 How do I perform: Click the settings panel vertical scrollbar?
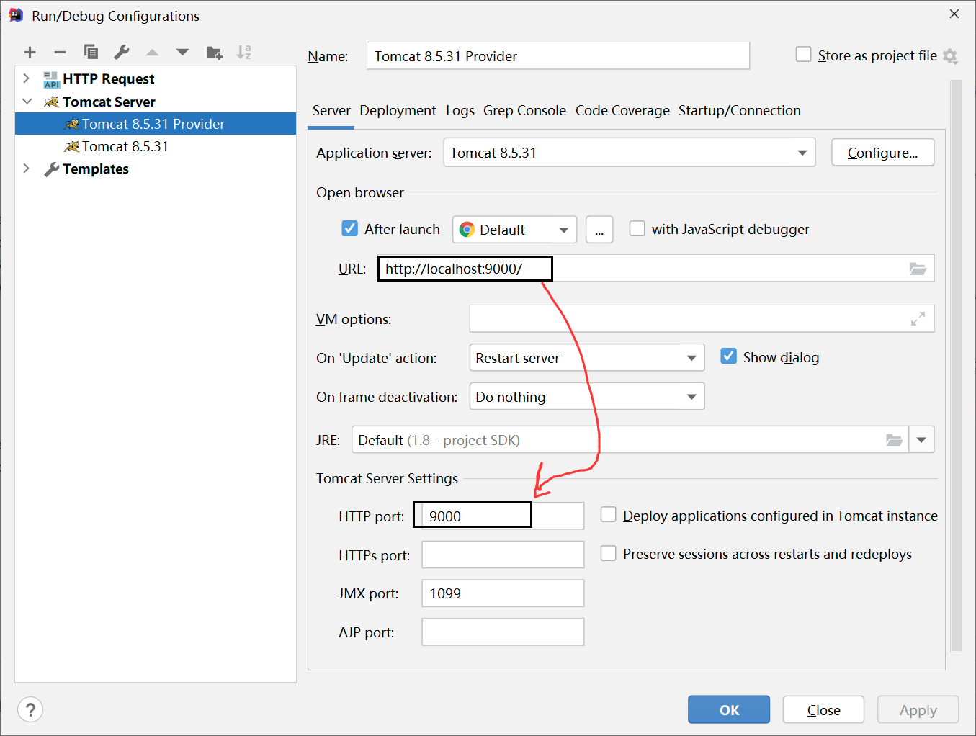point(957,366)
